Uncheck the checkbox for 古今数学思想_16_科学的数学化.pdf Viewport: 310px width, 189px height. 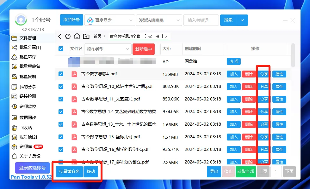pyautogui.click(x=61, y=150)
